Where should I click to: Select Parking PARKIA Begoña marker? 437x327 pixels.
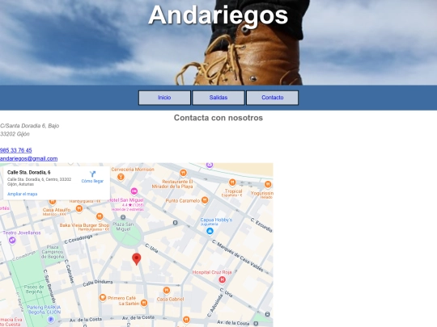click(51, 320)
